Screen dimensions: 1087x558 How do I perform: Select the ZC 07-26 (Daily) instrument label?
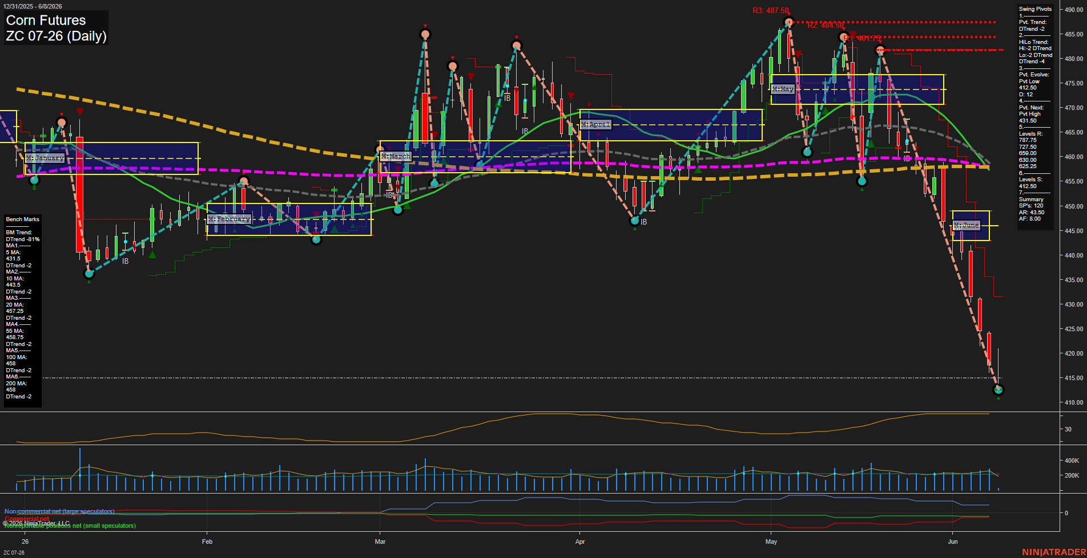[x=56, y=36]
